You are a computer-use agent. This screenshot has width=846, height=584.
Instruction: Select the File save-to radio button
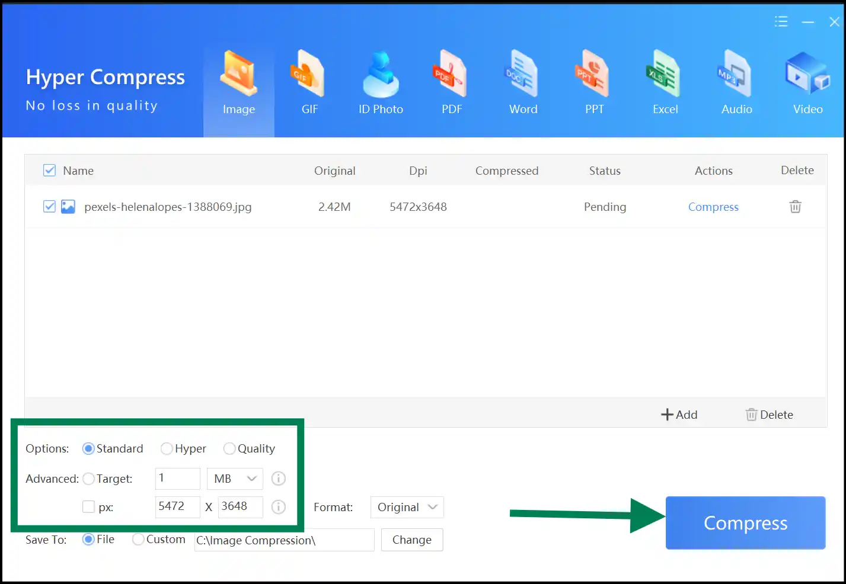(88, 539)
